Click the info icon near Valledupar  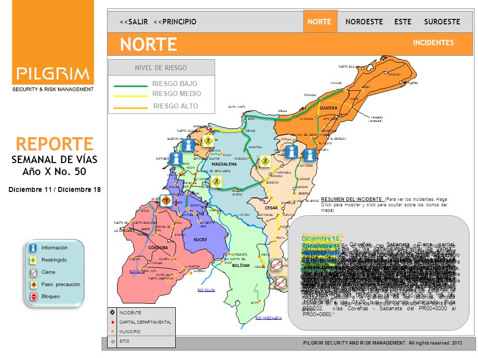pos(291,152)
